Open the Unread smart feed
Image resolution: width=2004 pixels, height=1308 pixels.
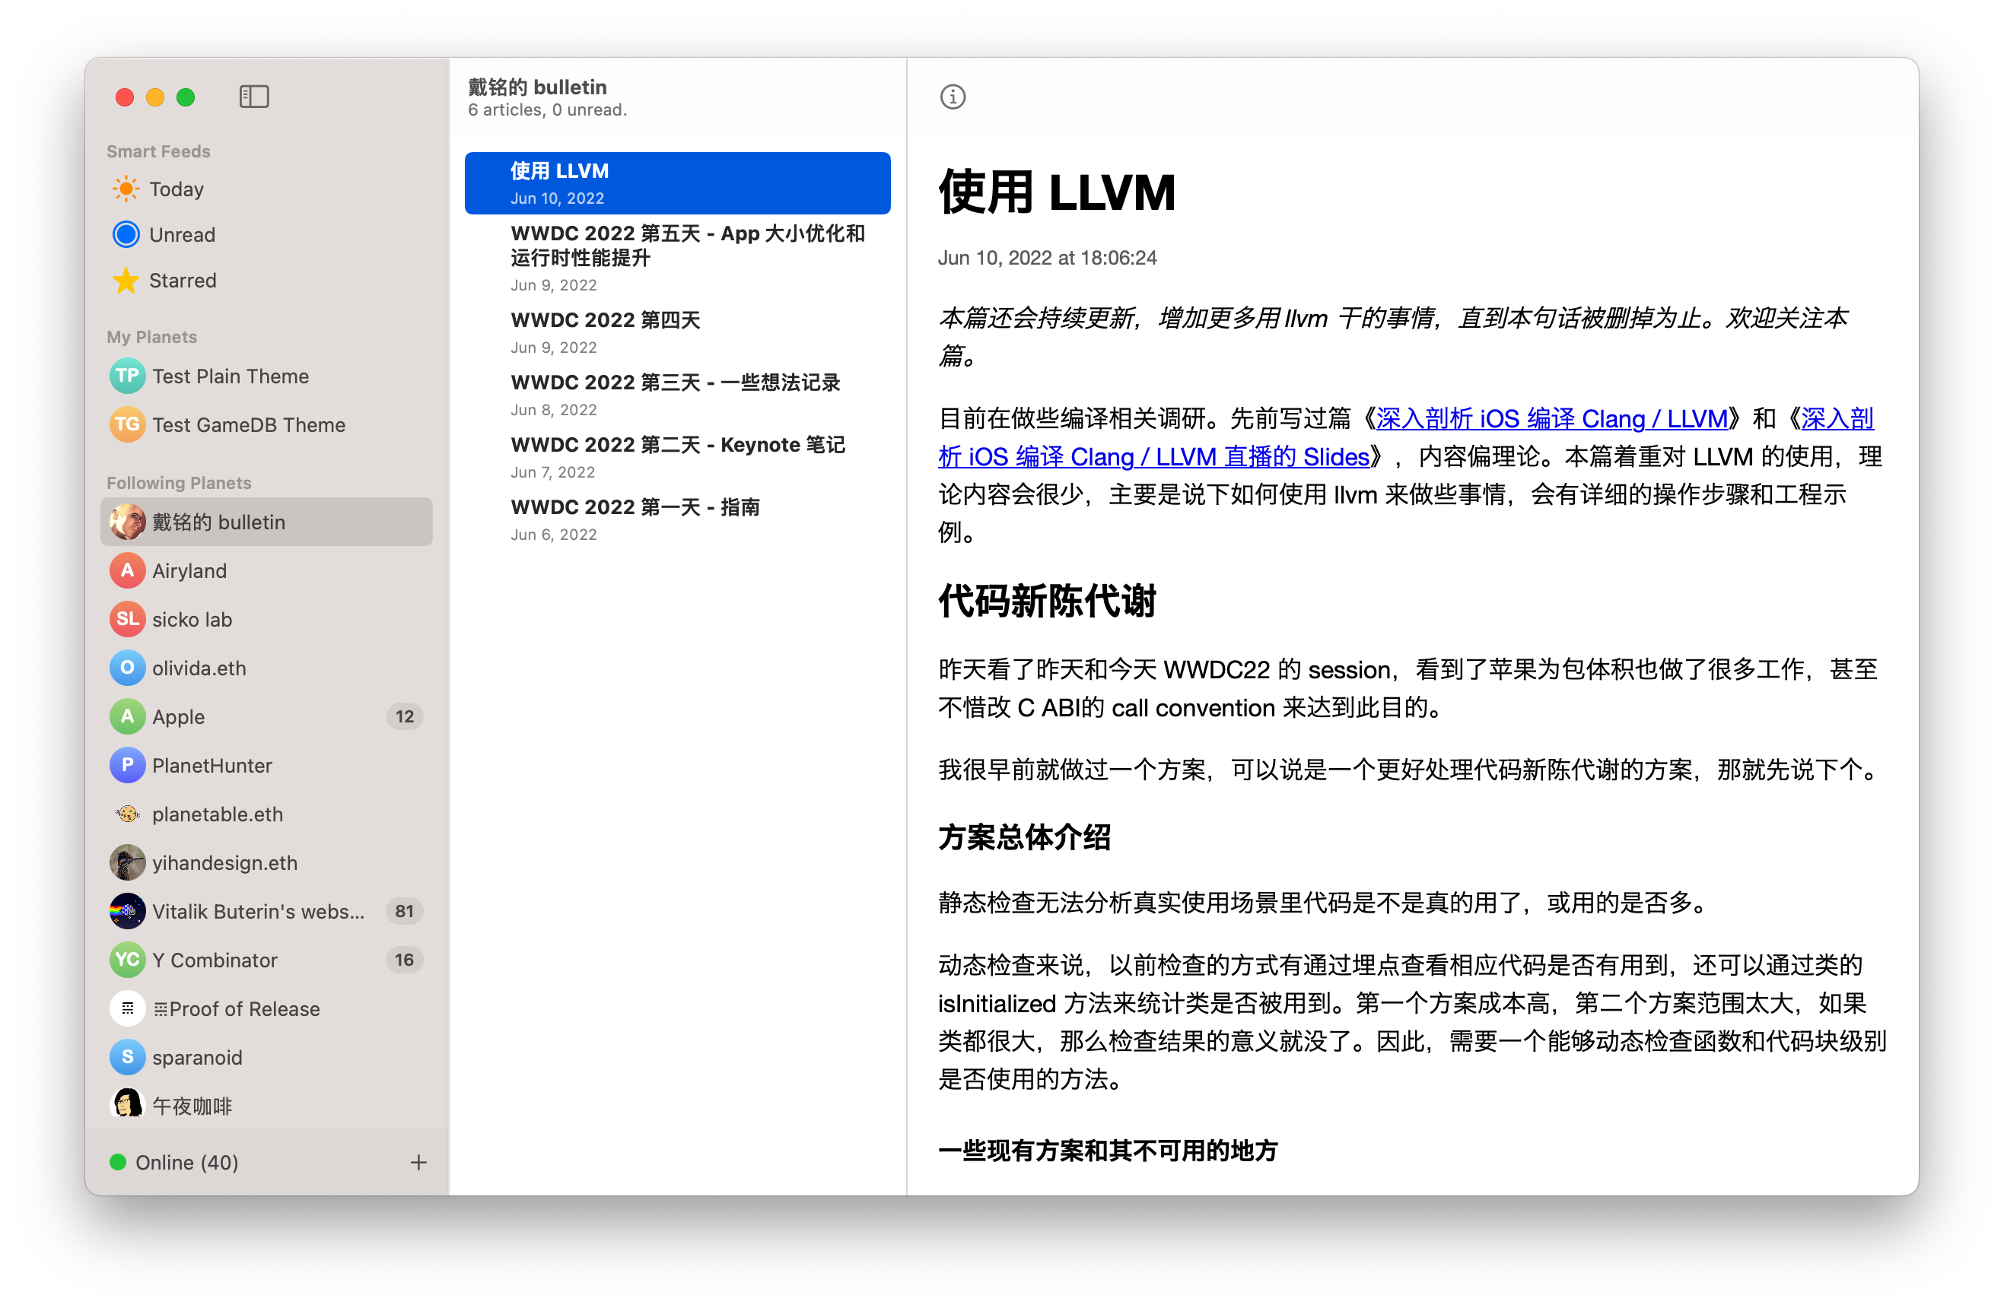coord(182,235)
